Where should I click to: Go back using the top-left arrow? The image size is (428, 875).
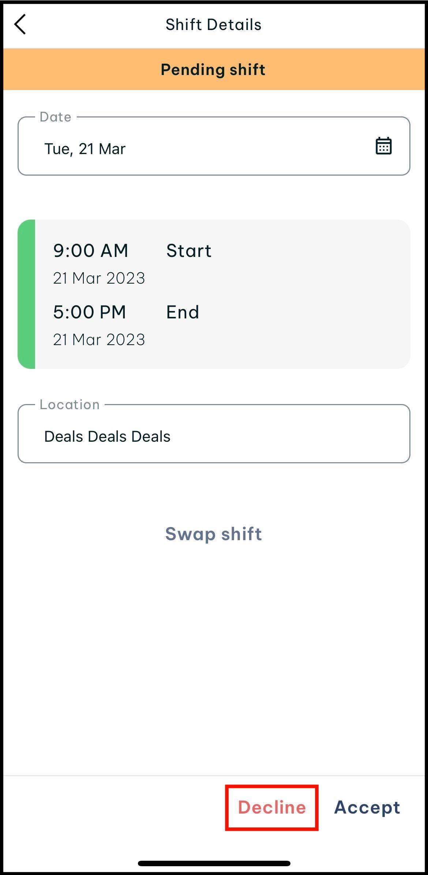20,25
